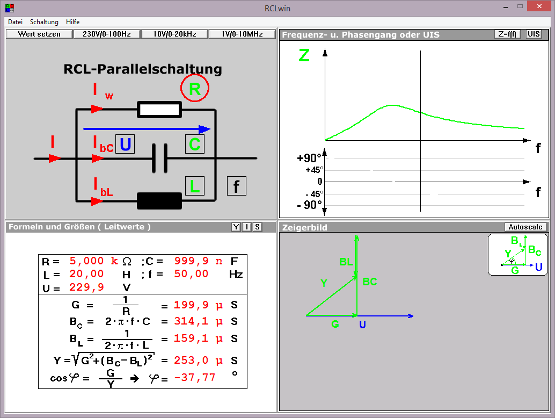Select the blue U voltage box

125,144
